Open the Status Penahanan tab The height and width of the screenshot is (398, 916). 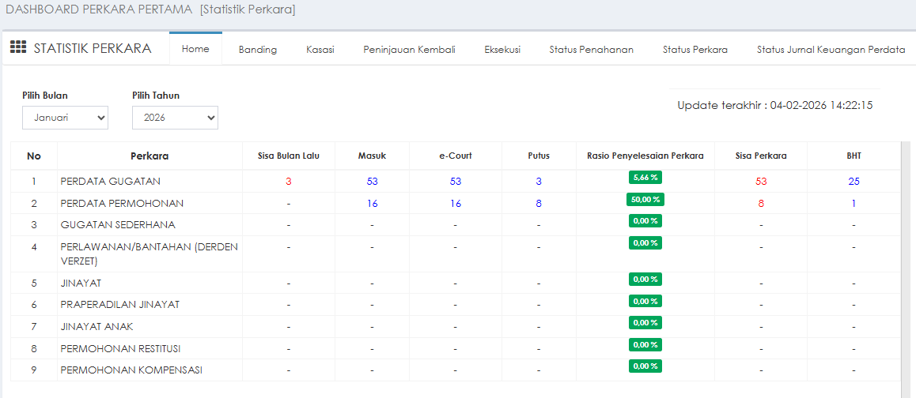(592, 49)
